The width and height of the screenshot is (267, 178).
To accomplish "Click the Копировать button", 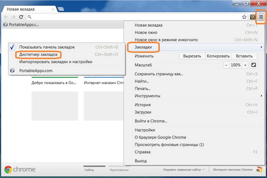I will (218, 56).
